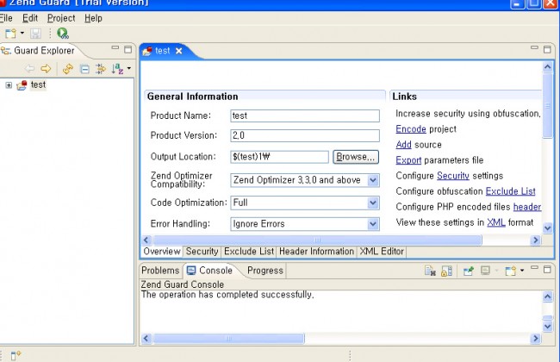Click the Product Name input field
Image resolution: width=560 pixels, height=362 pixels.
(x=304, y=115)
